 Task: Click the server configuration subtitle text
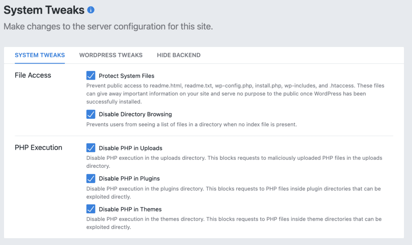pyautogui.click(x=108, y=27)
